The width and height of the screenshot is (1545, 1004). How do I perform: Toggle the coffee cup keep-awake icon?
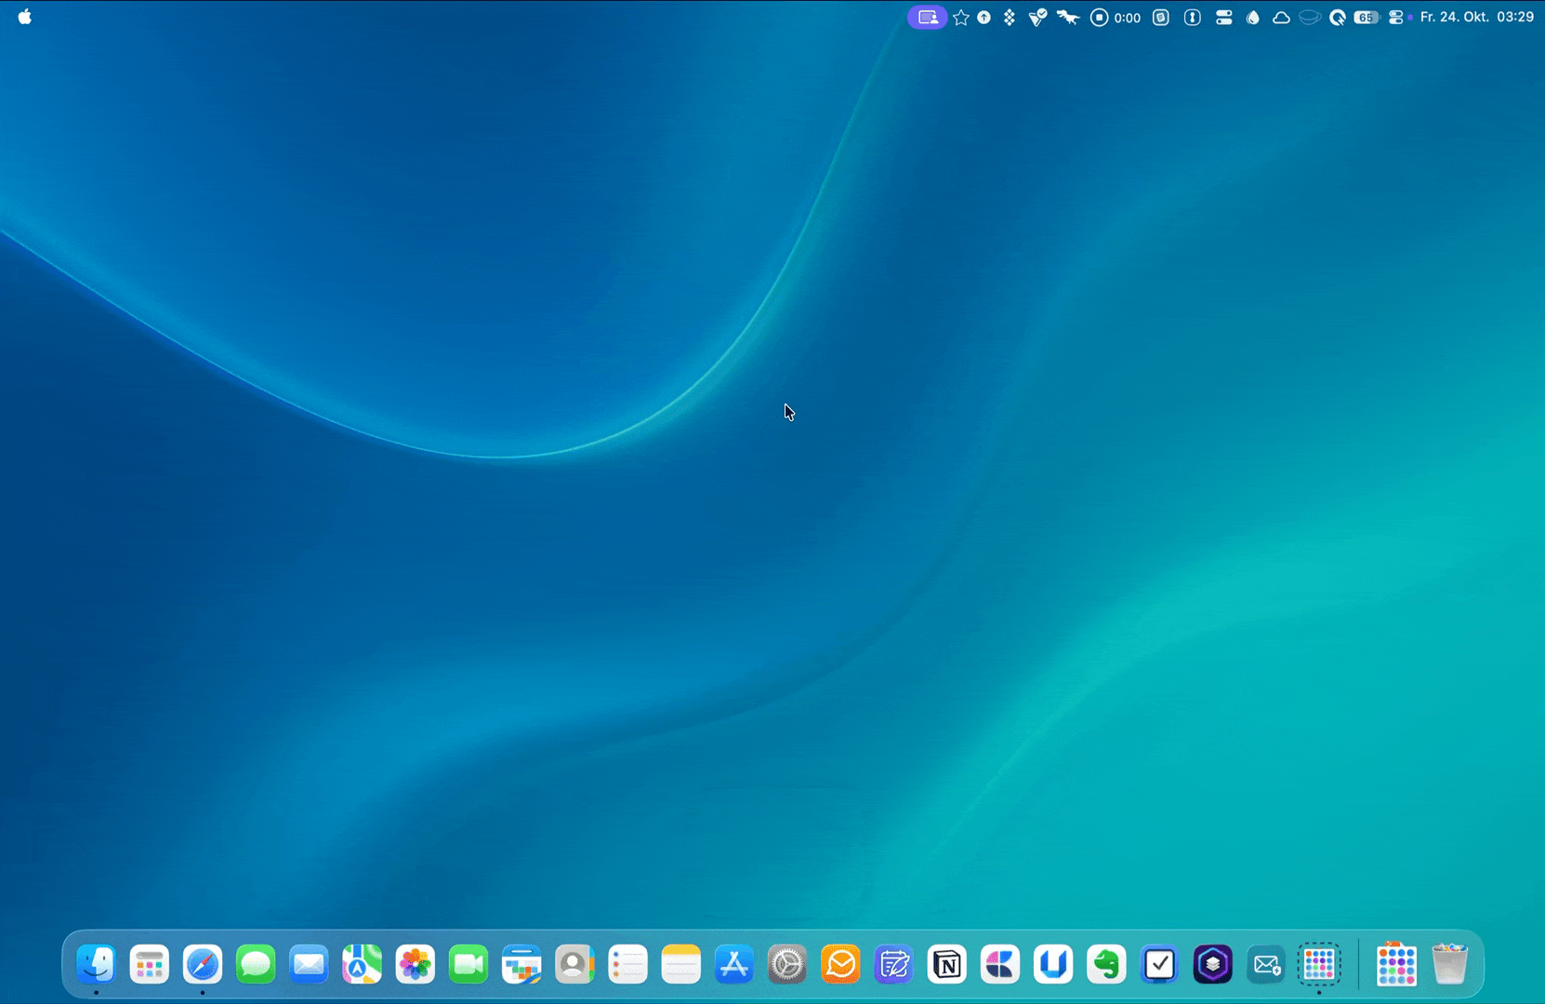[1309, 17]
